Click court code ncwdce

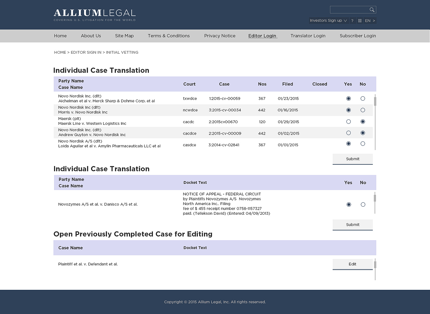(x=190, y=110)
